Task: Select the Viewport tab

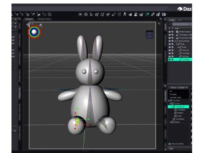Action: coord(29,19)
